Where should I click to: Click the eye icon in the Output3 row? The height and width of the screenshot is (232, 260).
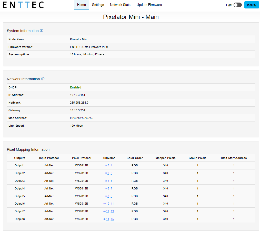(x=106, y=181)
